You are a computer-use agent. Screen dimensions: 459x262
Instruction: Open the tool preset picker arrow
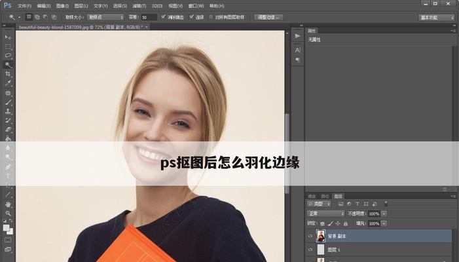coord(20,17)
